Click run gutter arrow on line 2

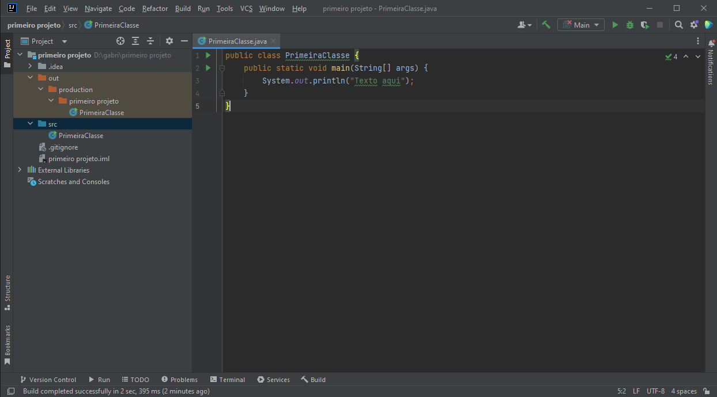(x=209, y=68)
